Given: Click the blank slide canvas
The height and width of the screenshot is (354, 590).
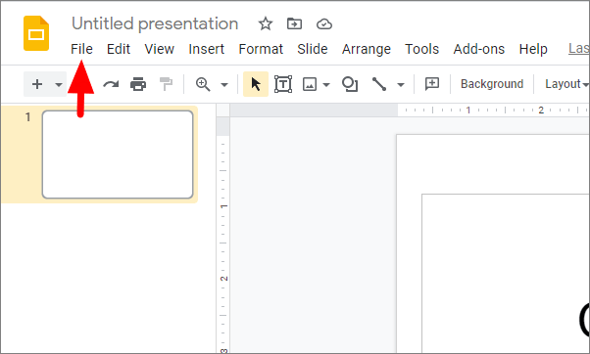Looking at the screenshot, I should tap(493, 244).
